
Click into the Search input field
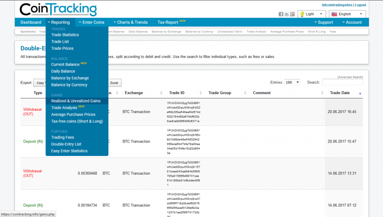tap(342, 82)
